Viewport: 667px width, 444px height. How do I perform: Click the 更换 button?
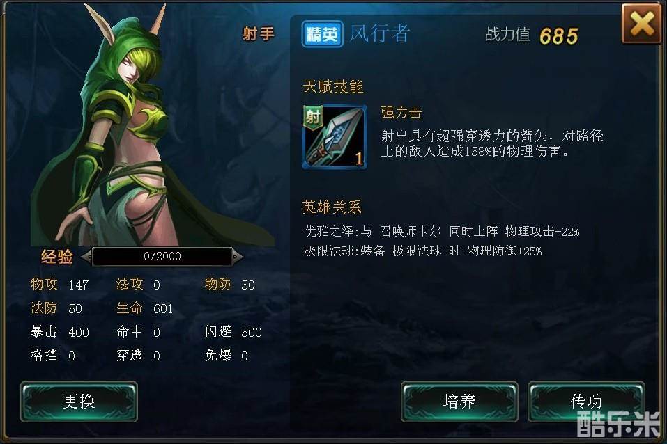[x=79, y=402]
